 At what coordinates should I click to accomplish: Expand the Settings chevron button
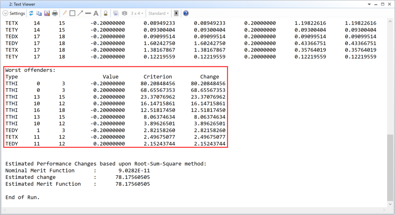pyautogui.click(x=5, y=13)
